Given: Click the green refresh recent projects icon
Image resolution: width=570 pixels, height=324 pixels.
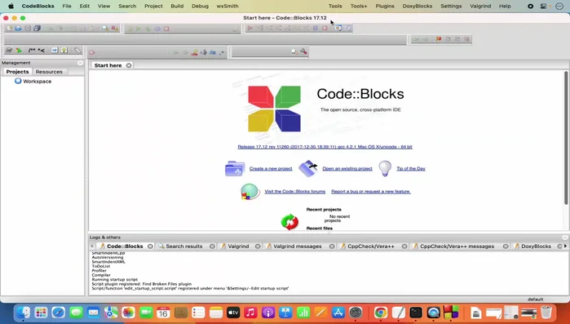Looking at the screenshot, I should [x=289, y=222].
